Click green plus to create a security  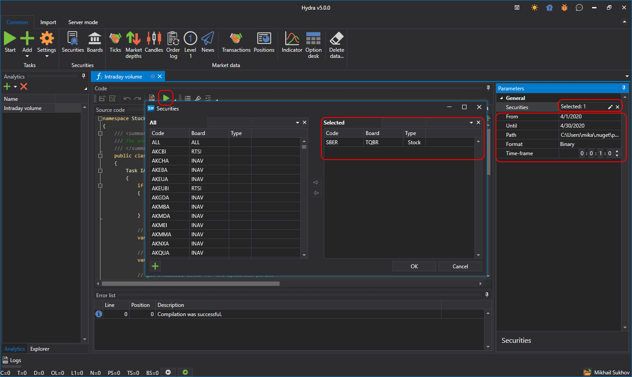[155, 266]
